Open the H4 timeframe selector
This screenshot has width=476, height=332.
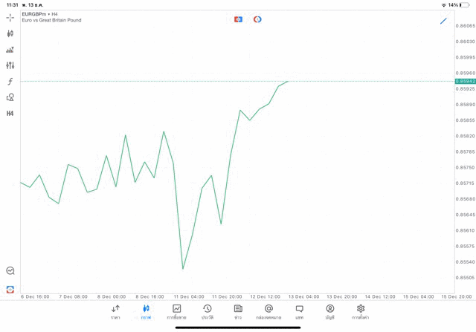pos(10,114)
